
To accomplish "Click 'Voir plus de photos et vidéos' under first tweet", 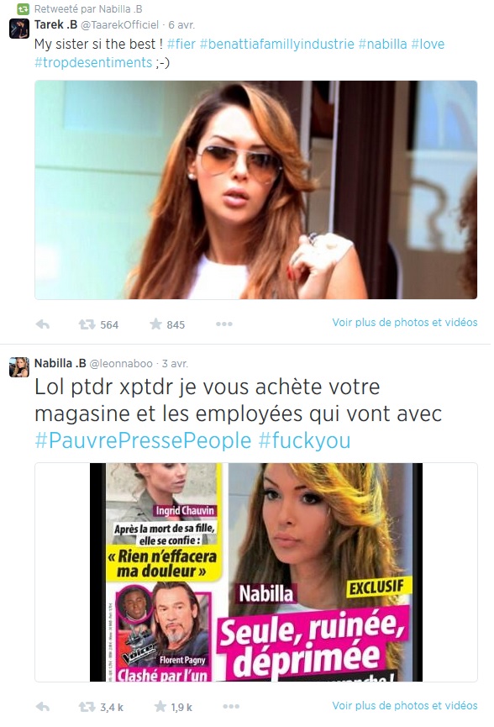I will coord(405,322).
